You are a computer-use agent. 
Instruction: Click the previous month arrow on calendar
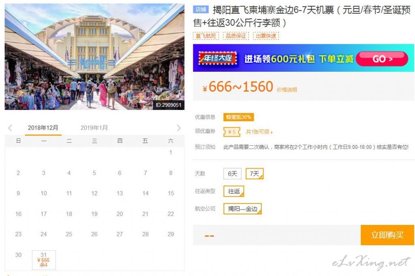(10, 128)
